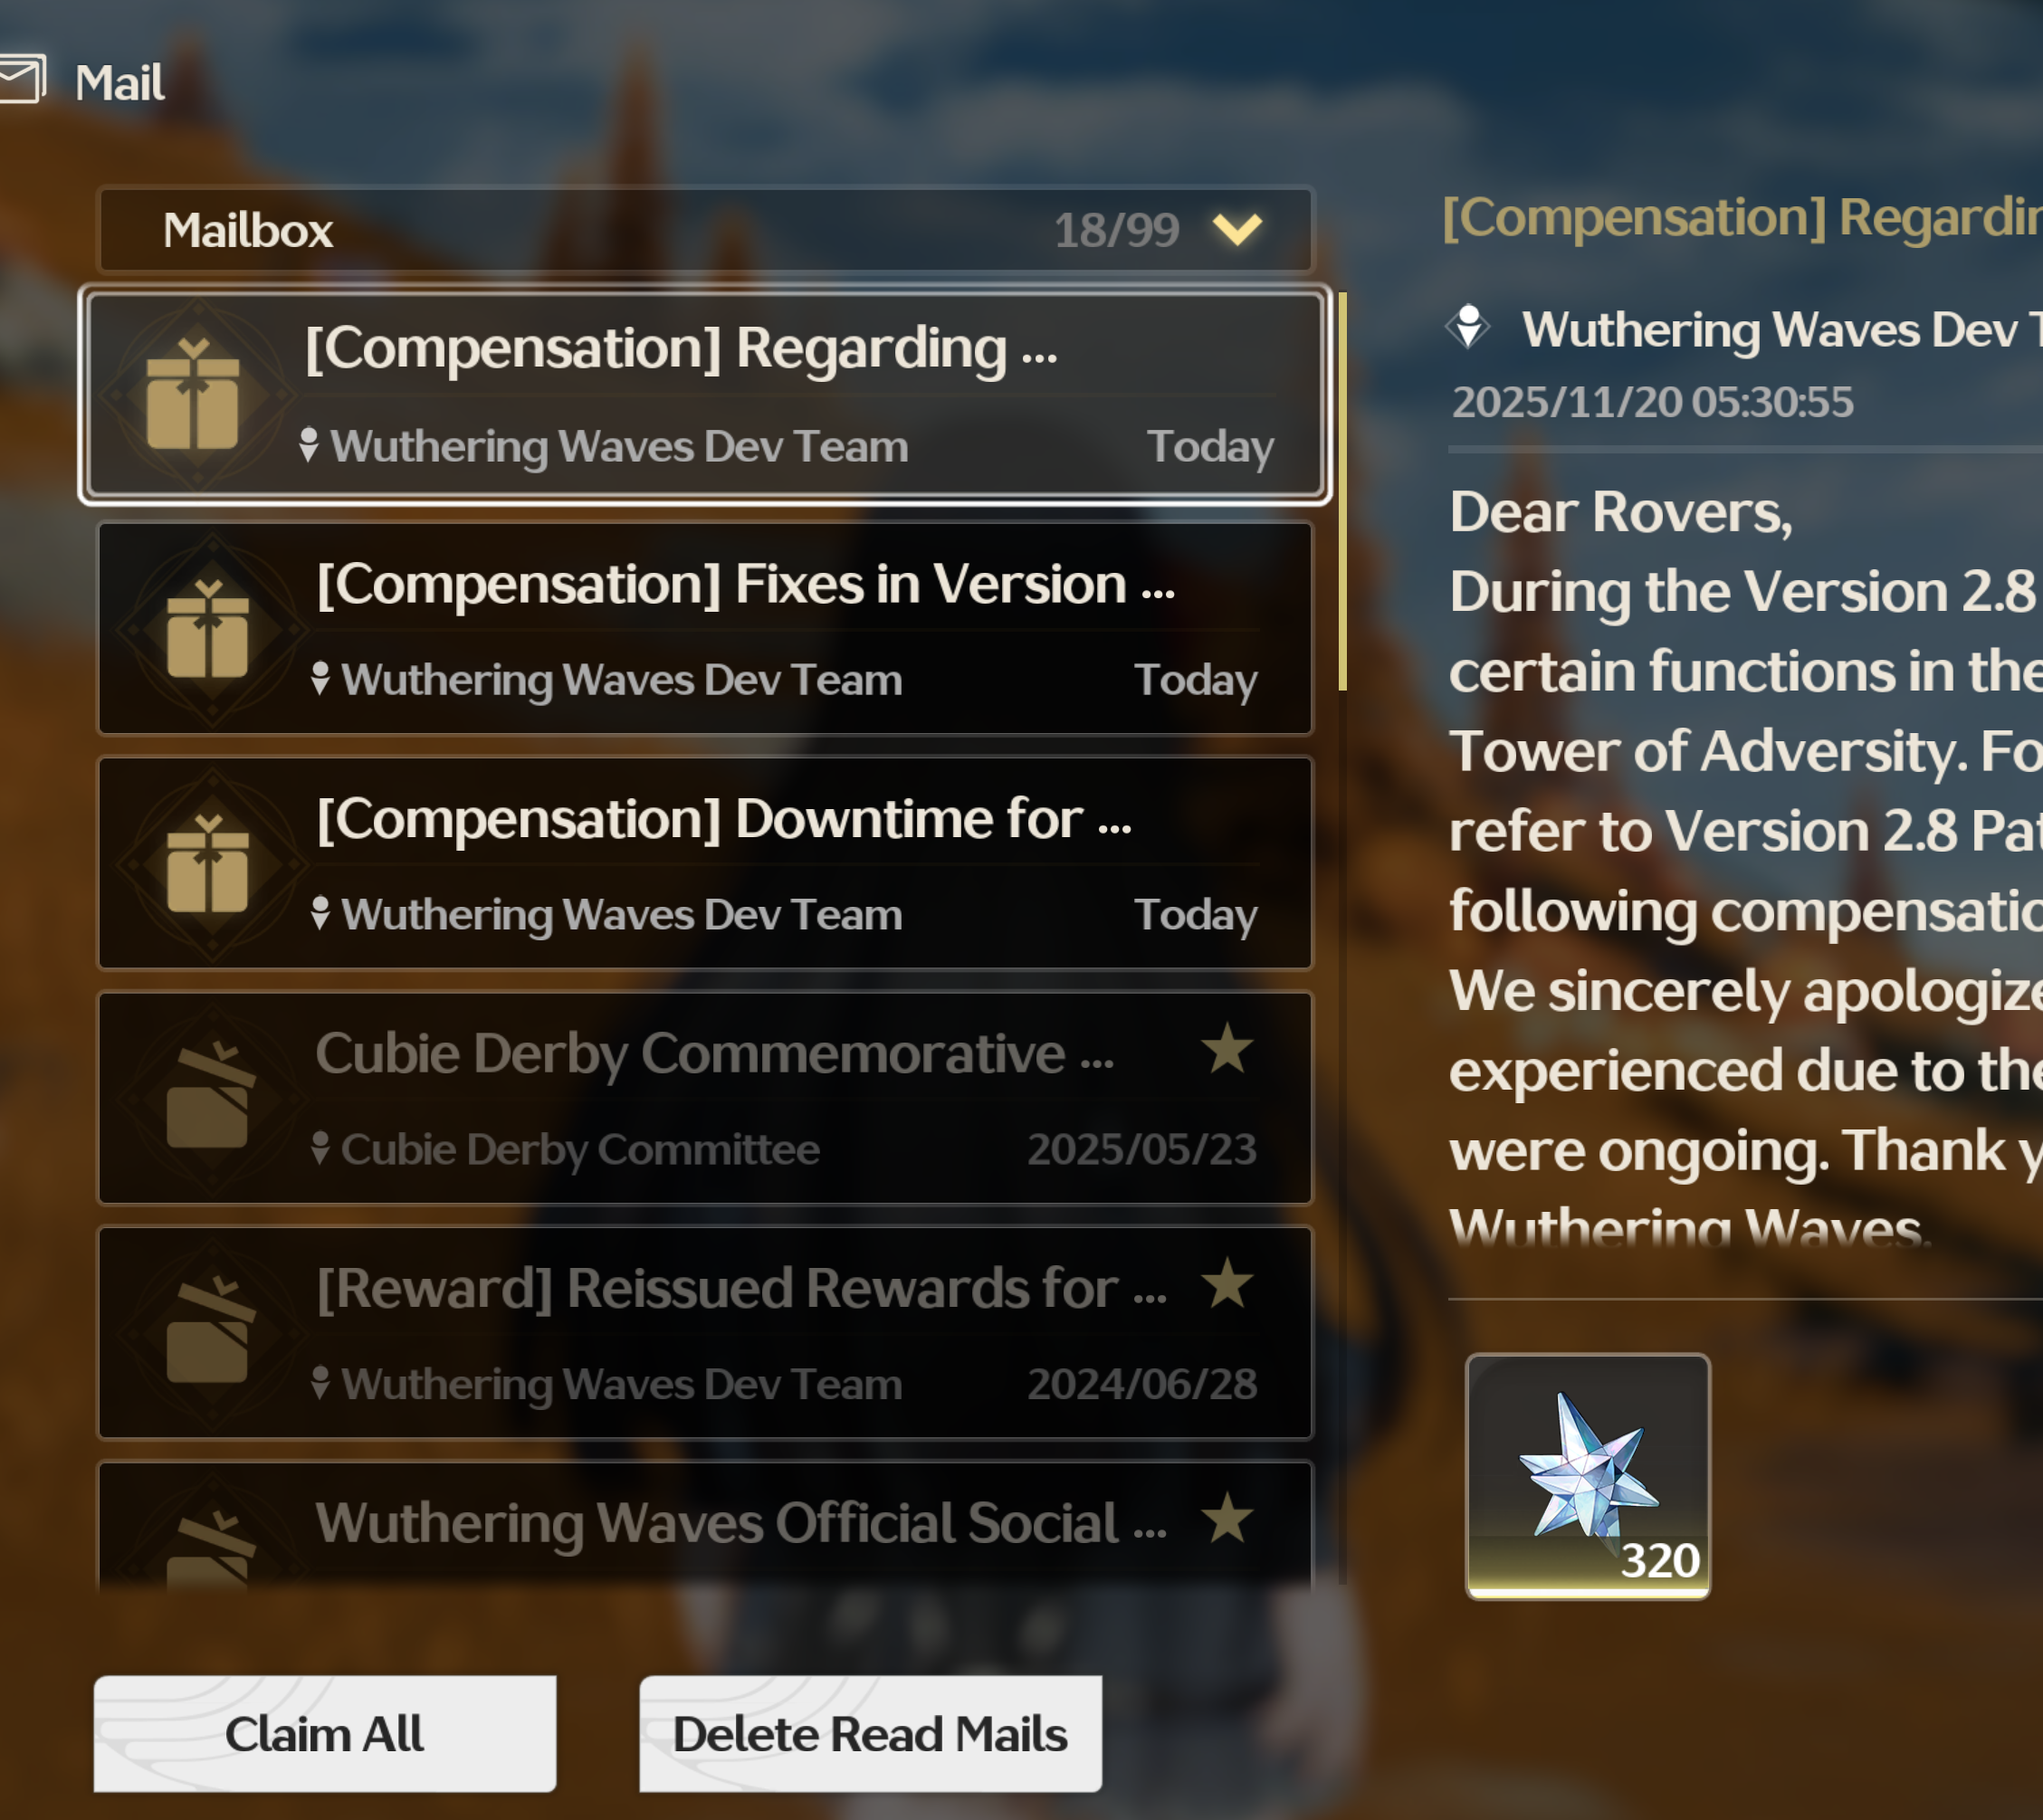Screen dimensions: 2043x1820
Task: Toggle star on Cubie Derby Commemorative mail
Action: coord(1227,1048)
